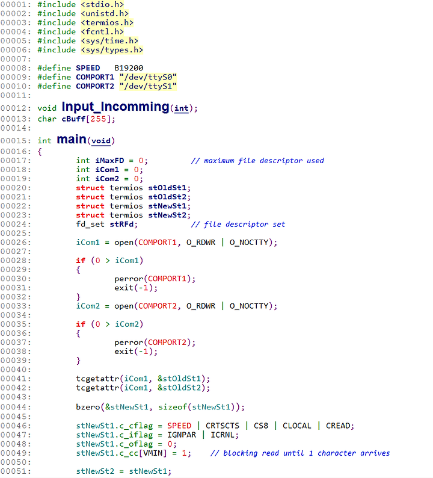The width and height of the screenshot is (433, 478).
Task: Click the open call for COMPORT2
Action: tap(196, 306)
